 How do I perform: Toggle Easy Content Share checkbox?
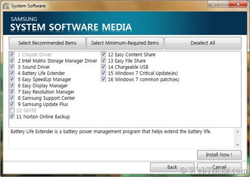click(103, 54)
